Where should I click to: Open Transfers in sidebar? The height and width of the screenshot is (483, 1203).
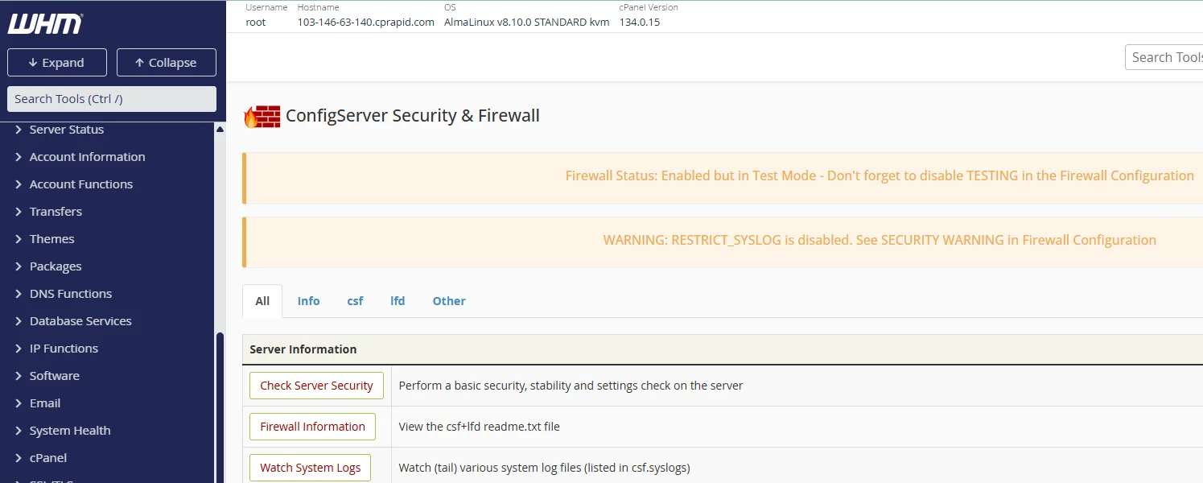click(56, 212)
